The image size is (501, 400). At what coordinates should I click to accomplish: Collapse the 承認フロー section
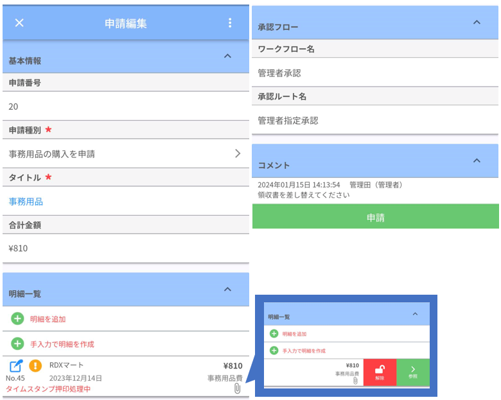click(477, 22)
